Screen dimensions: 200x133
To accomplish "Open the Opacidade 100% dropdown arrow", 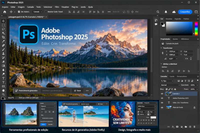I will [197, 85].
